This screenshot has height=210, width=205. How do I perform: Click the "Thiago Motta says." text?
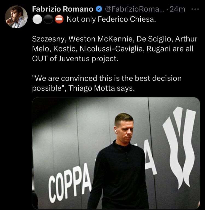pyautogui.click(x=101, y=88)
